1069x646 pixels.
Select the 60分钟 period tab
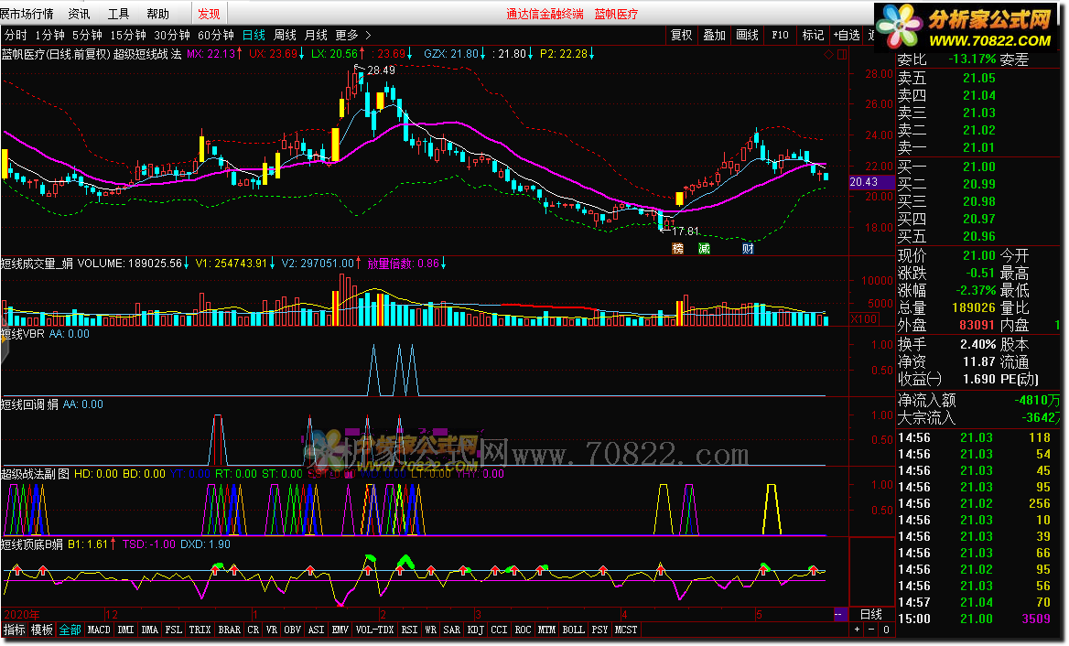215,35
